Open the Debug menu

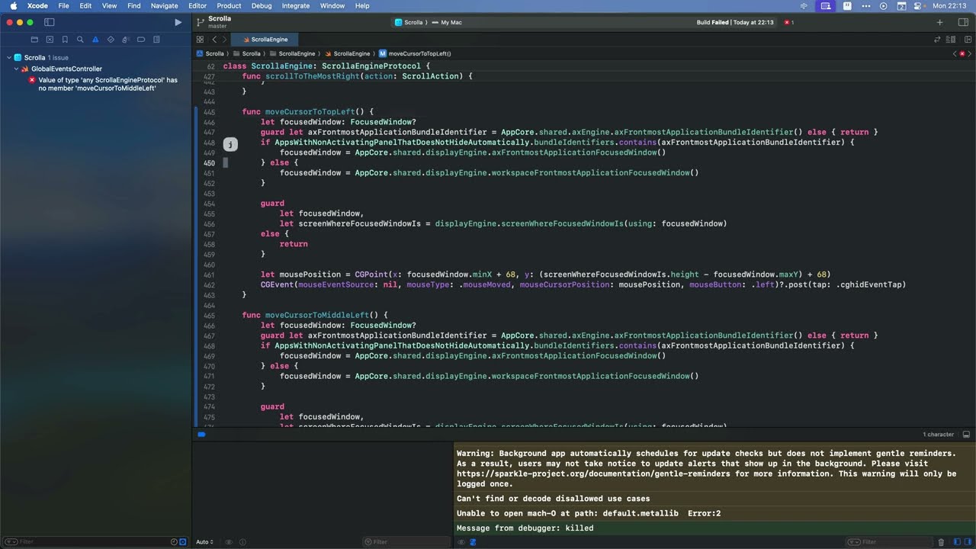pos(262,5)
